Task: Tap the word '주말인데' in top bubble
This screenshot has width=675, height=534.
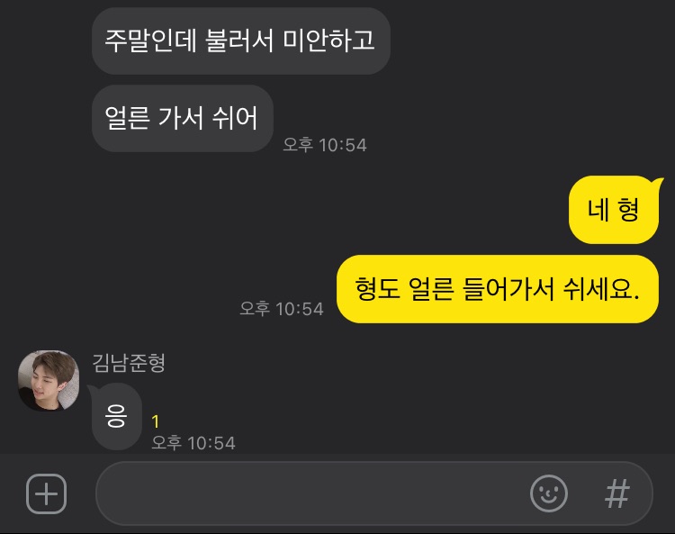Action: 150,41
